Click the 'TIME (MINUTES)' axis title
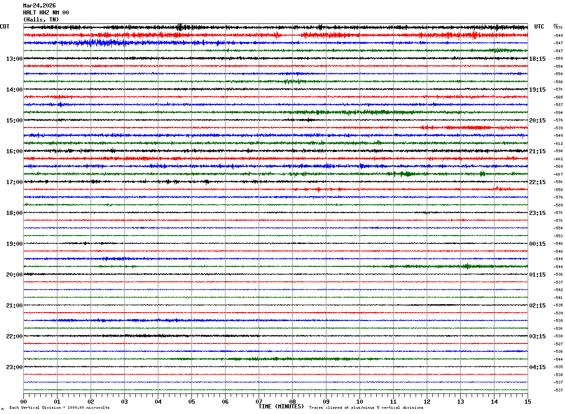Image resolution: width=565 pixels, height=414 pixels. [x=281, y=407]
